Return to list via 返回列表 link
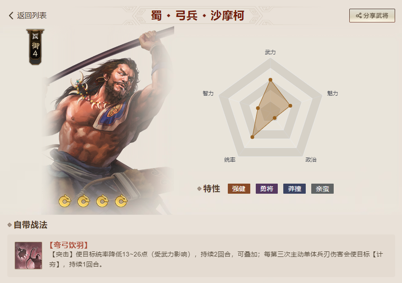Image resolution: width=402 pixels, height=283 pixels. click(x=28, y=16)
